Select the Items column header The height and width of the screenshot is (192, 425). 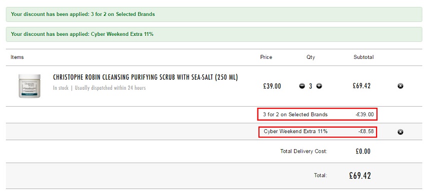click(17, 57)
